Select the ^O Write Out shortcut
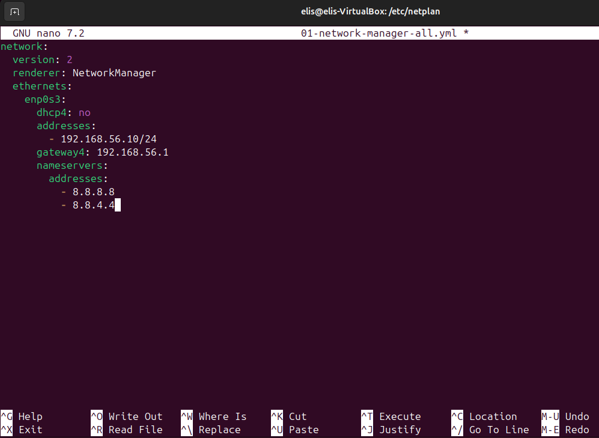The width and height of the screenshot is (599, 438). click(x=127, y=416)
